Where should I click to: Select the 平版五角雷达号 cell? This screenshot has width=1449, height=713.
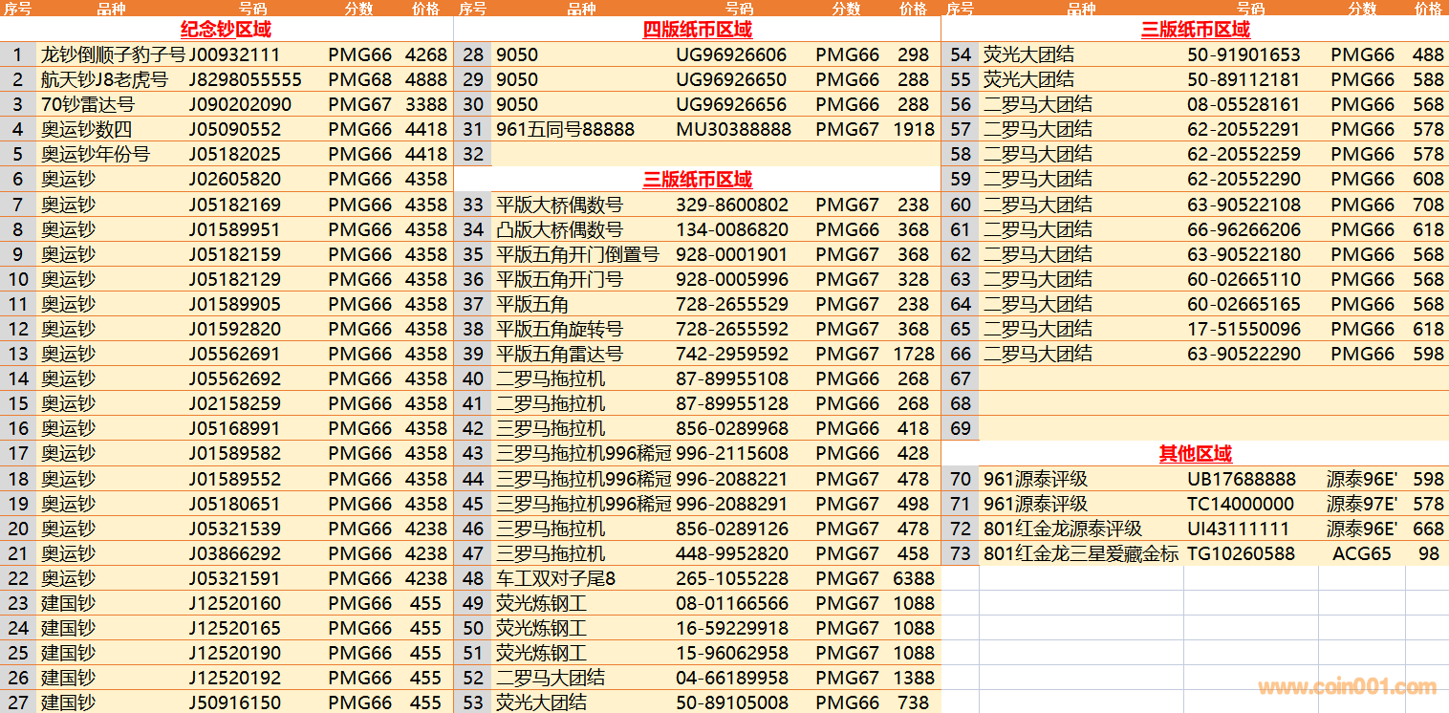pos(559,354)
